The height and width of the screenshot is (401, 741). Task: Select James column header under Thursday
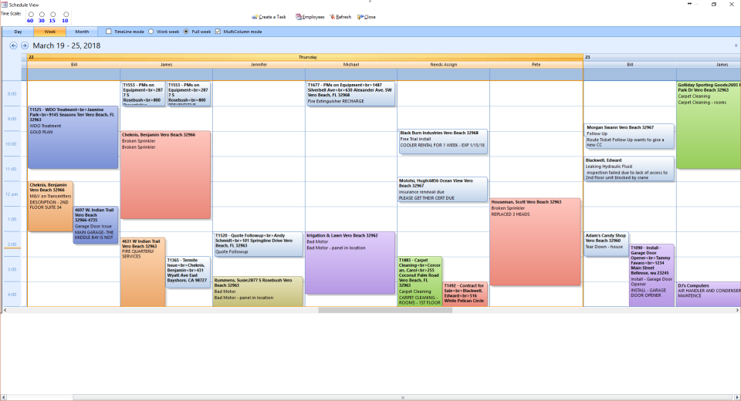point(167,65)
